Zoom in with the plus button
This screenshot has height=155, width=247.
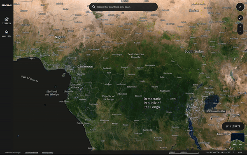[x=240, y=26]
